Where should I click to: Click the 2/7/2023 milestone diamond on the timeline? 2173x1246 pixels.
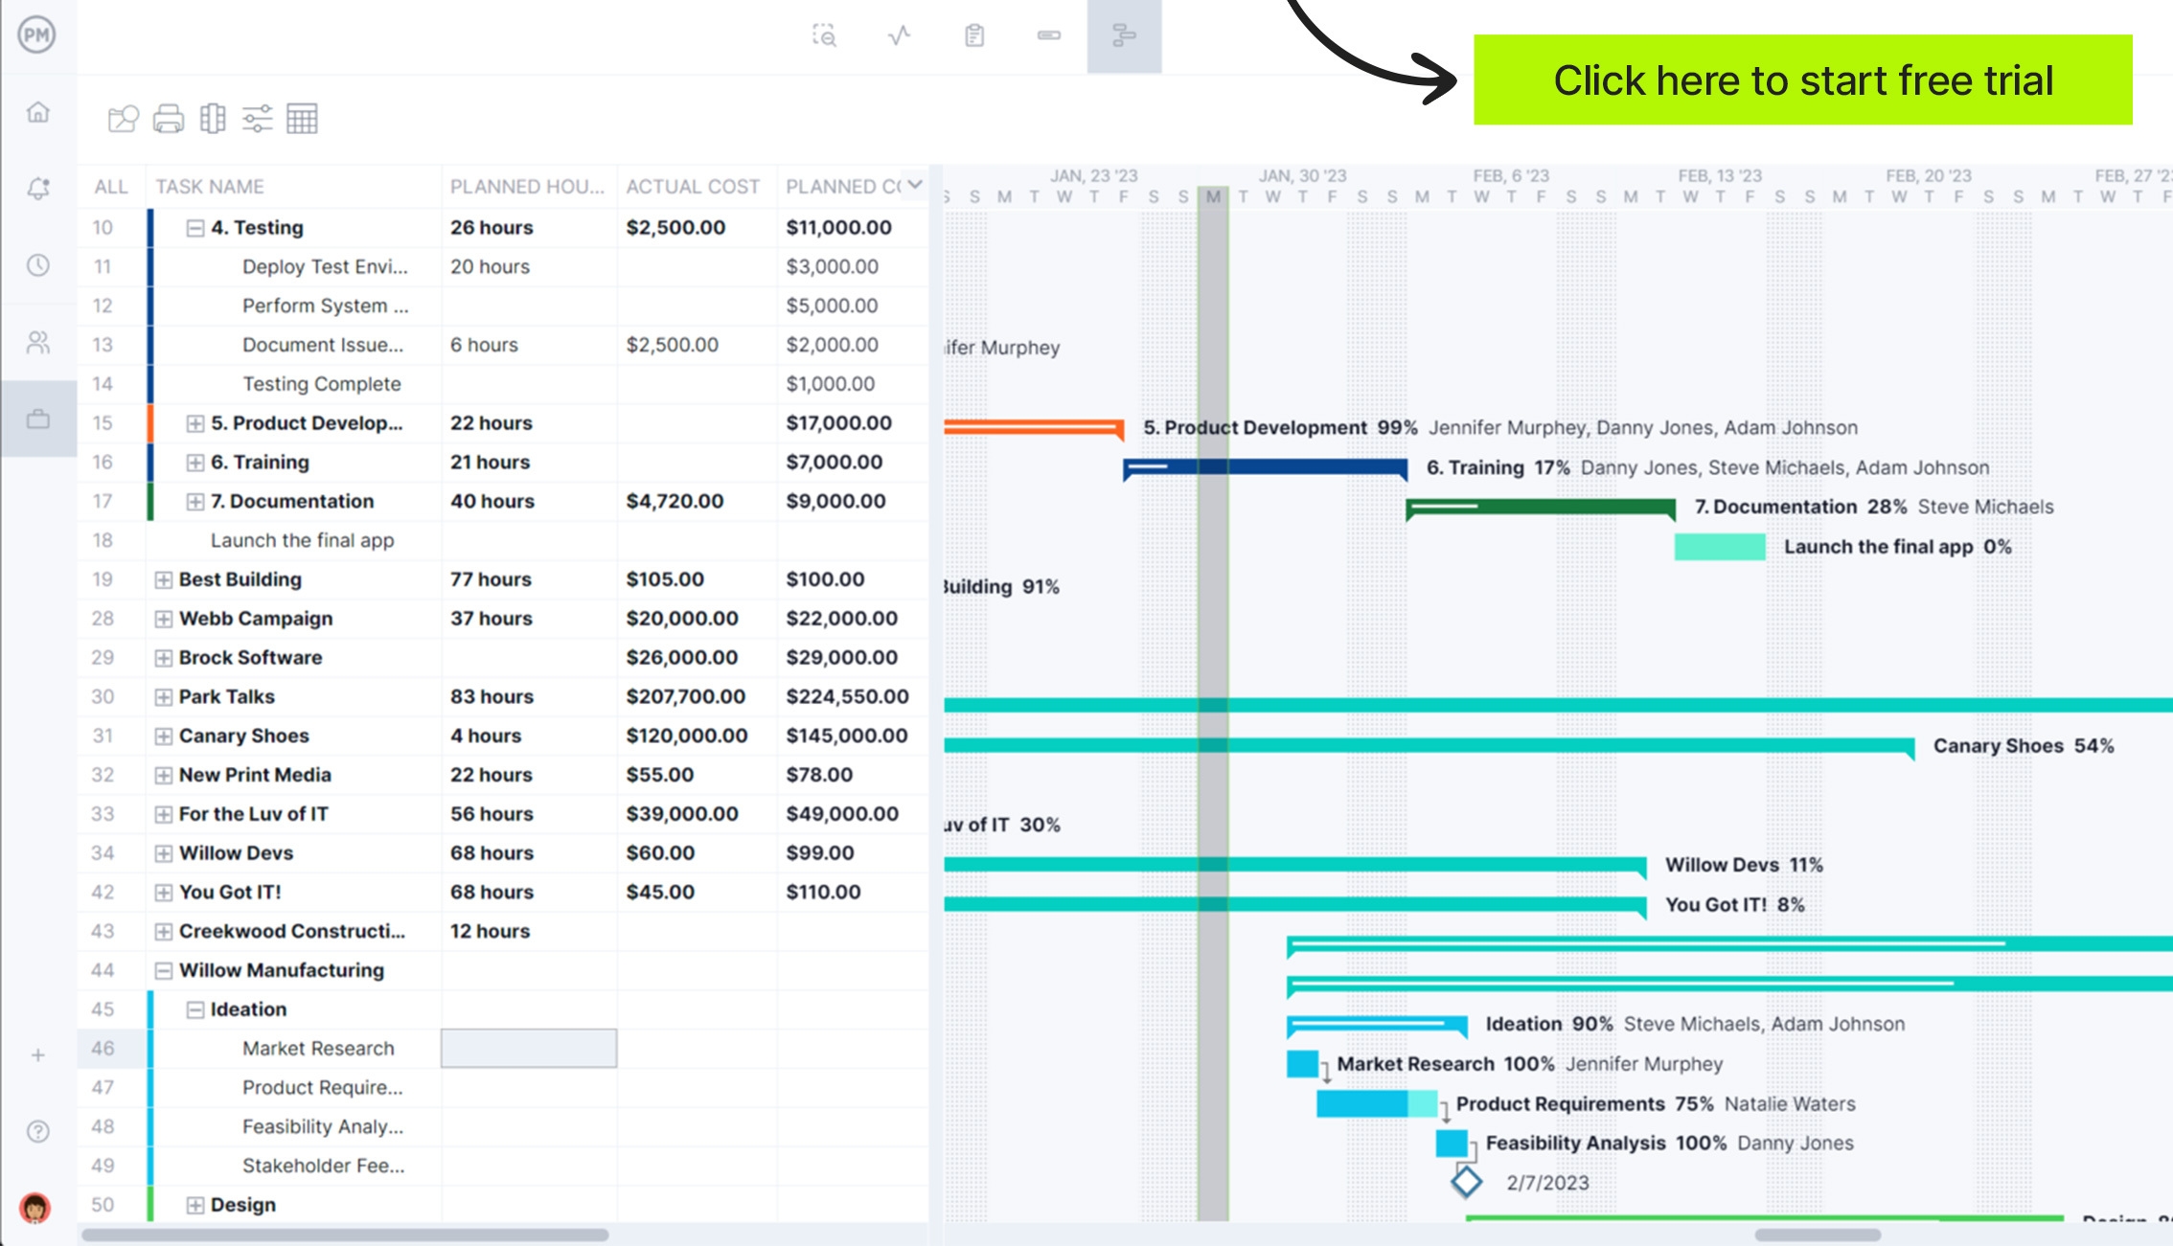pyautogui.click(x=1466, y=1182)
